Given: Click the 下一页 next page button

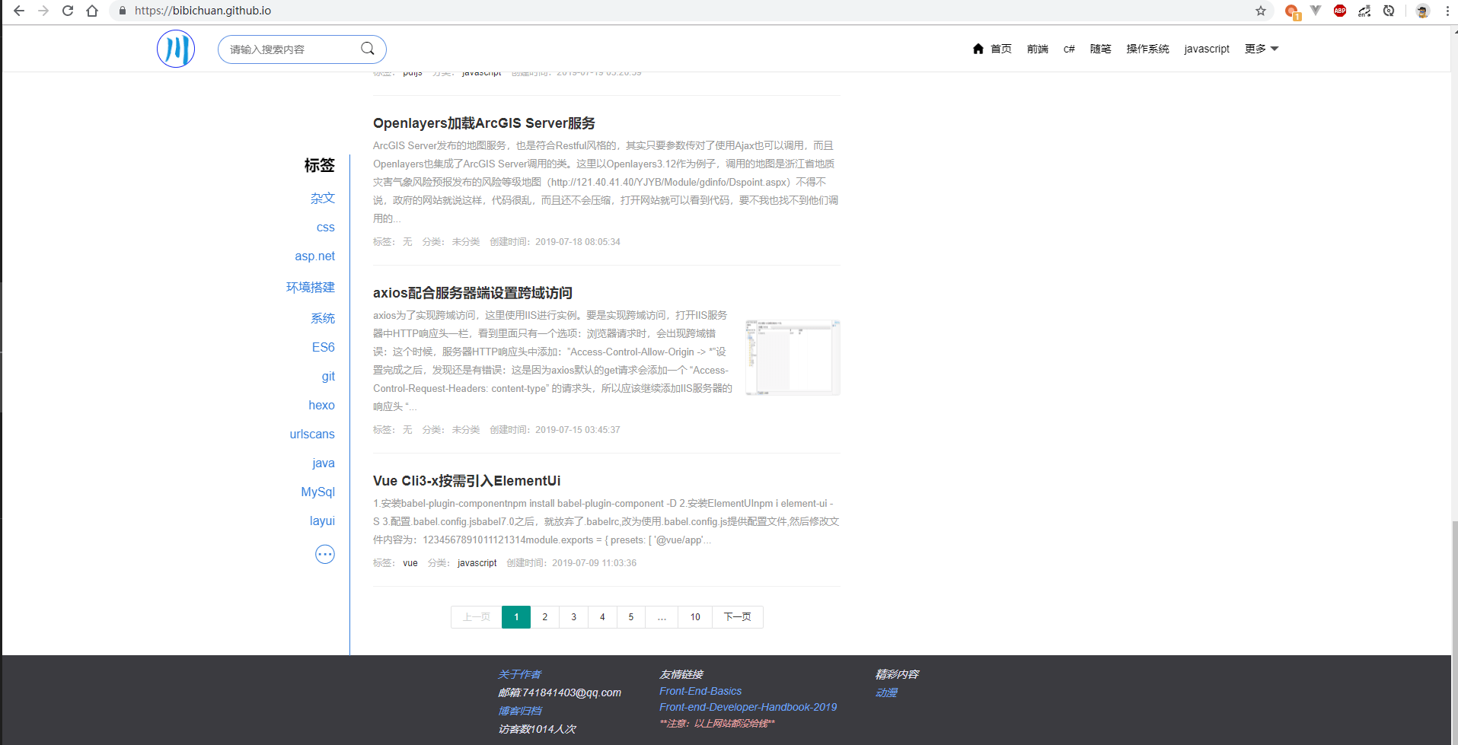Looking at the screenshot, I should pyautogui.click(x=737, y=617).
